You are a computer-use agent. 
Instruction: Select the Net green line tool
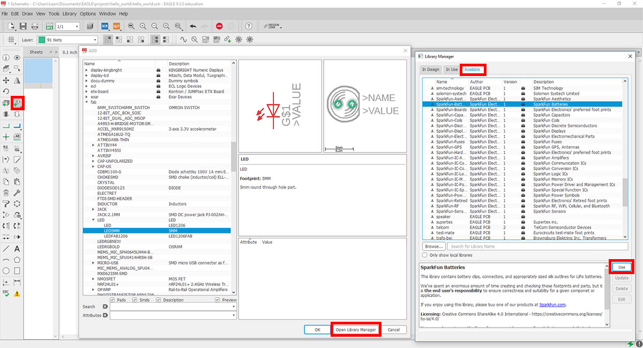pos(6,125)
